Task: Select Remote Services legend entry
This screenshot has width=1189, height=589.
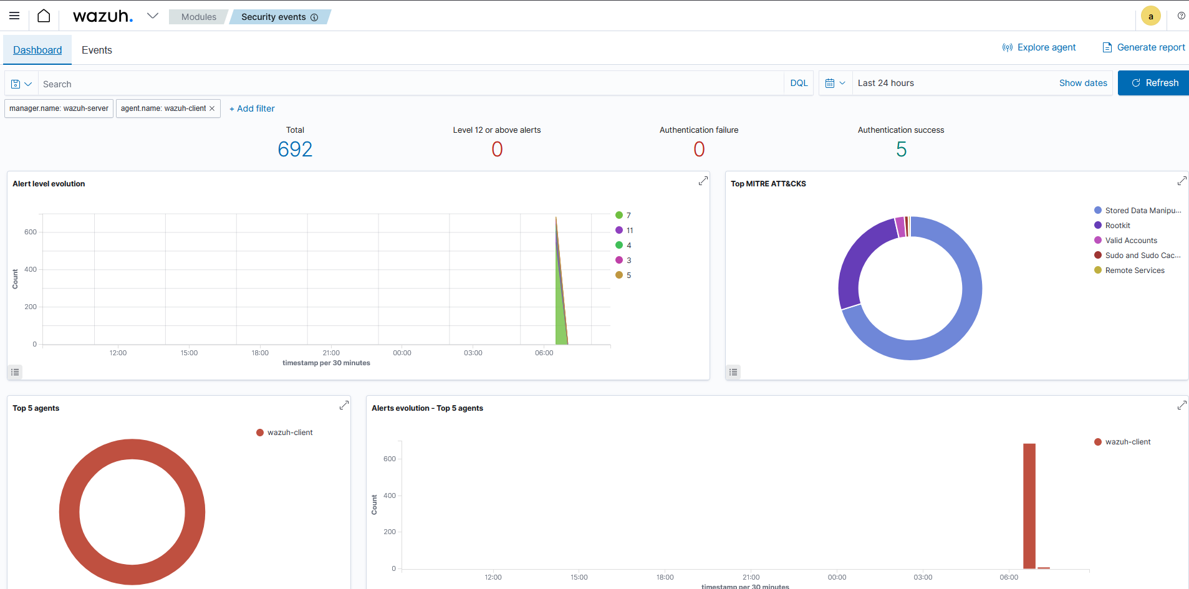Action: [x=1130, y=271]
